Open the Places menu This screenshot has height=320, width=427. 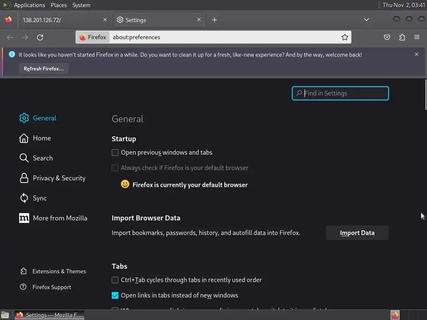tap(59, 5)
